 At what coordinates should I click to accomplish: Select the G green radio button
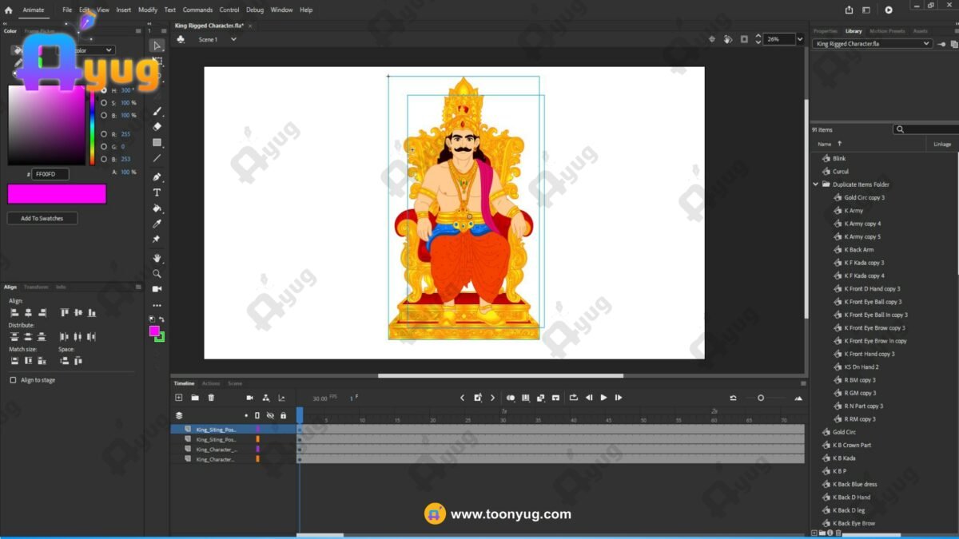(x=104, y=147)
